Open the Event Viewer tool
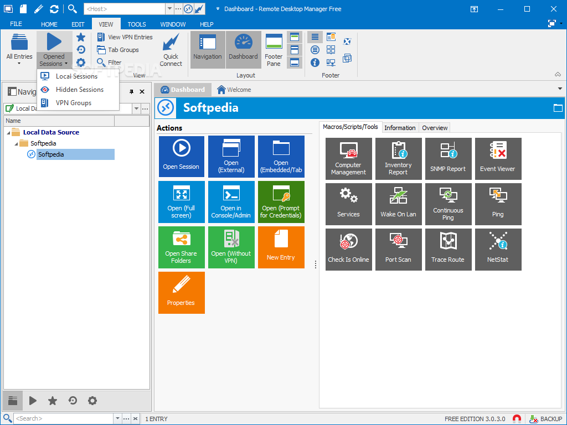 pyautogui.click(x=498, y=159)
